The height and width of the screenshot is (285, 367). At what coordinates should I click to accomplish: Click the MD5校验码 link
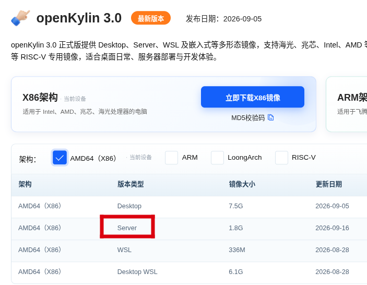coord(248,117)
